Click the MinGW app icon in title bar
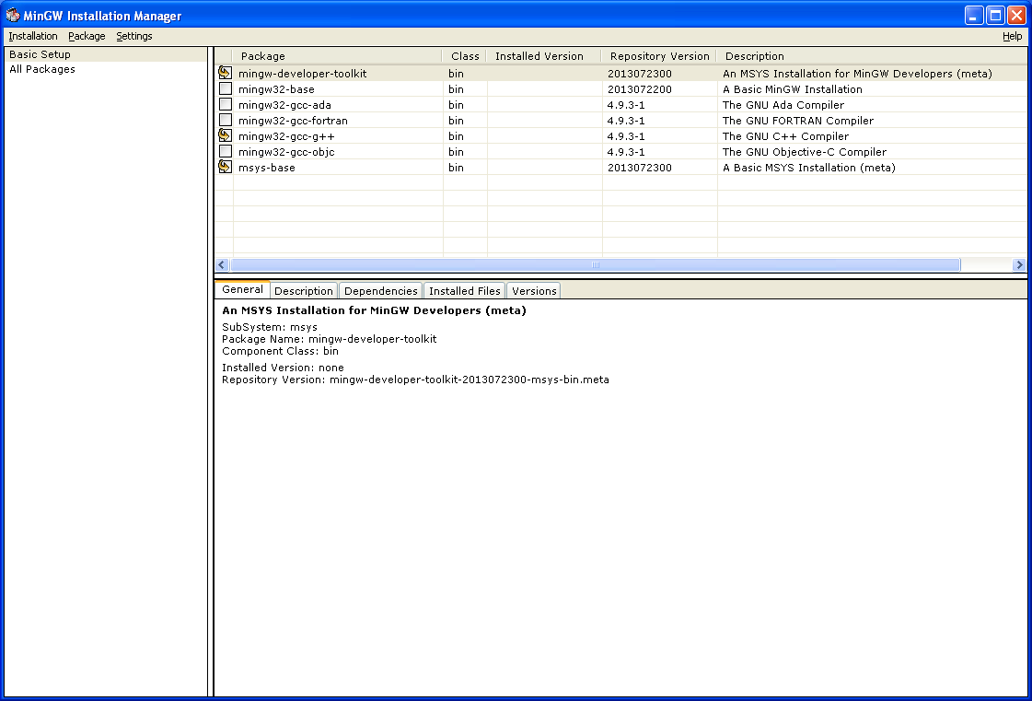The image size is (1032, 701). pos(13,15)
